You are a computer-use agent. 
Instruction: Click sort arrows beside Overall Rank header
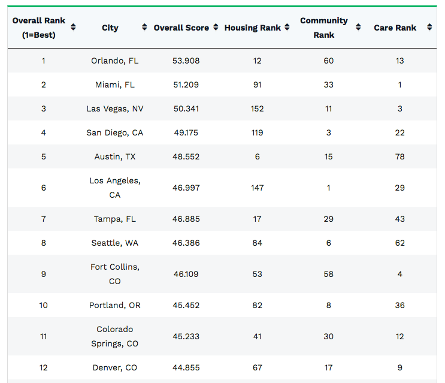73,28
